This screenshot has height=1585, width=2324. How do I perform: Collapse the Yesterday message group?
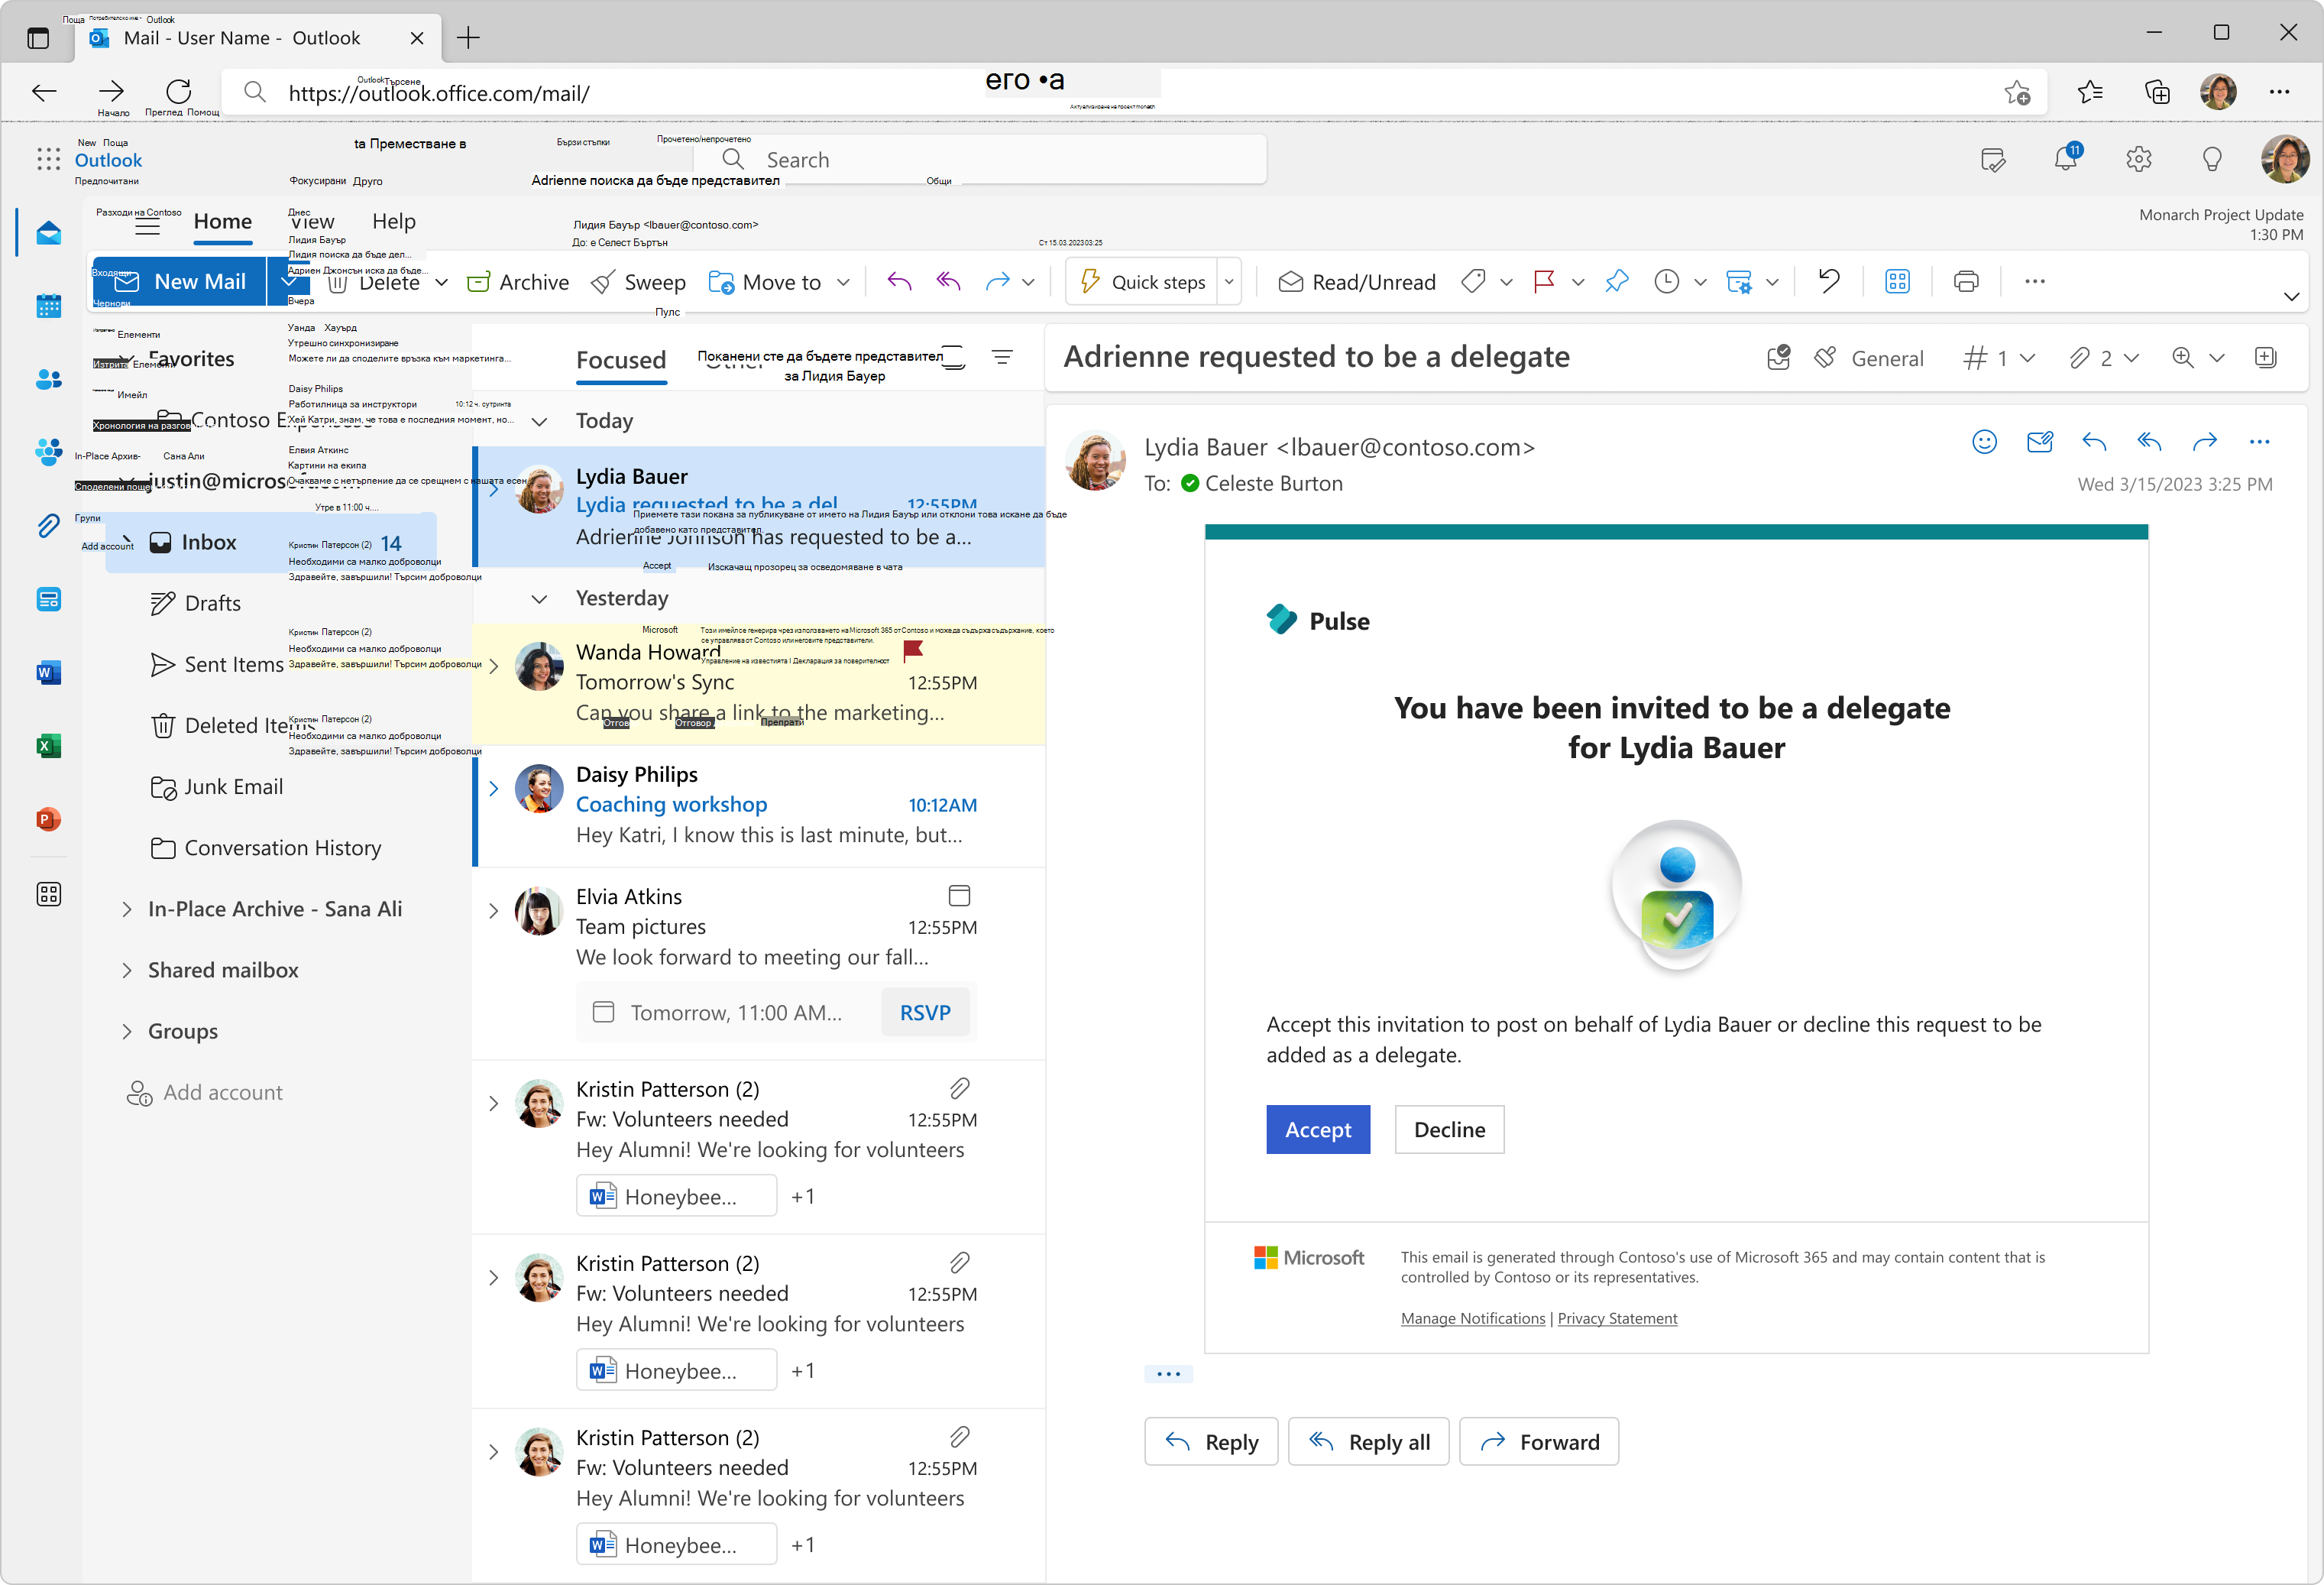(539, 598)
